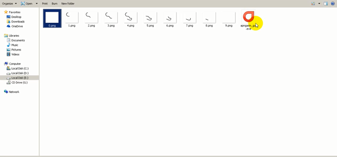337x157 pixels.
Task: Open the view options dropdown arrow
Action: 319,4
